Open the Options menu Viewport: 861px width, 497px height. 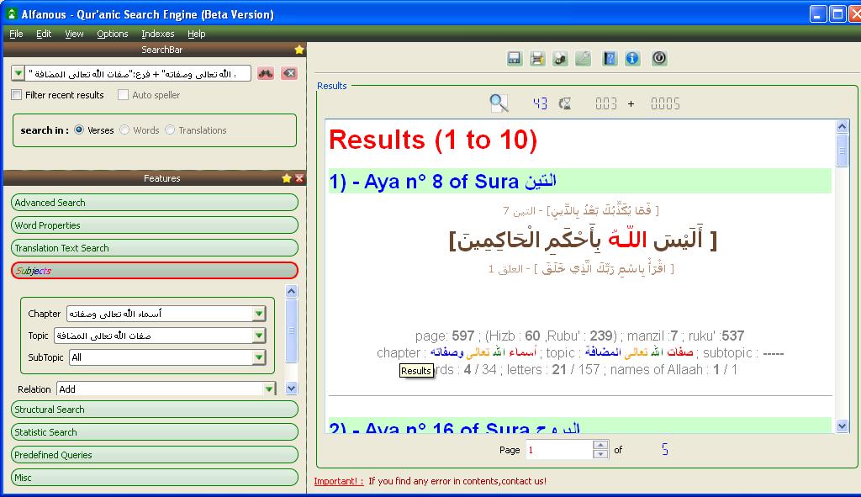tap(112, 34)
